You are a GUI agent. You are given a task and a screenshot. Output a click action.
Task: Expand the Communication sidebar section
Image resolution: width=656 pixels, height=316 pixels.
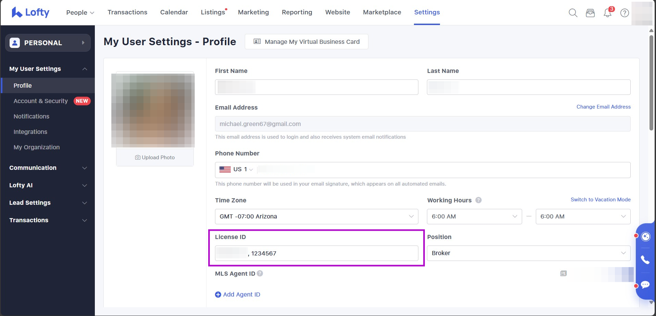(x=48, y=168)
